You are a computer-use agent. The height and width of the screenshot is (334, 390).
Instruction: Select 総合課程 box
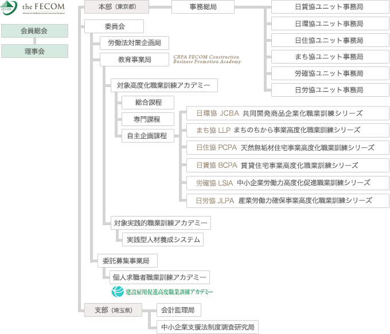point(148,103)
